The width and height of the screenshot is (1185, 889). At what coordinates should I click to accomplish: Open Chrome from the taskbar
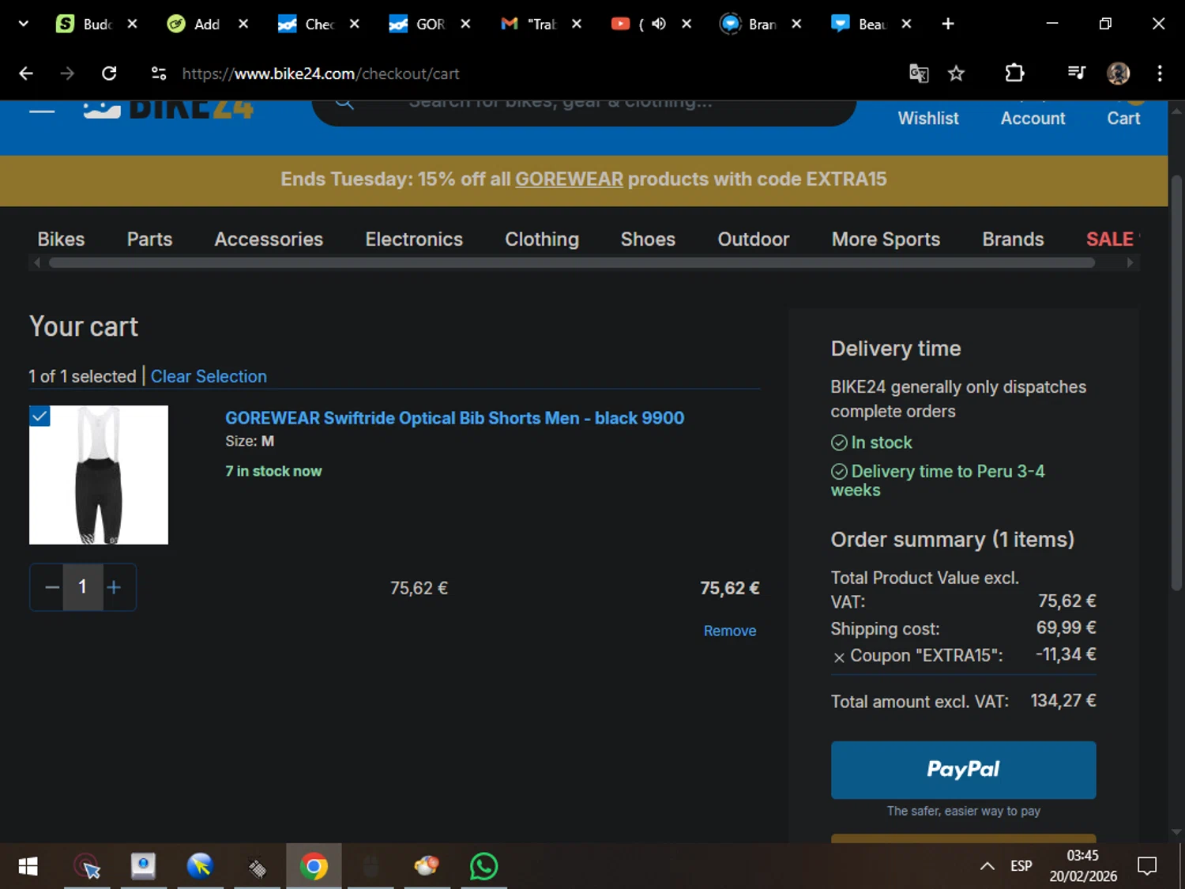pos(314,867)
